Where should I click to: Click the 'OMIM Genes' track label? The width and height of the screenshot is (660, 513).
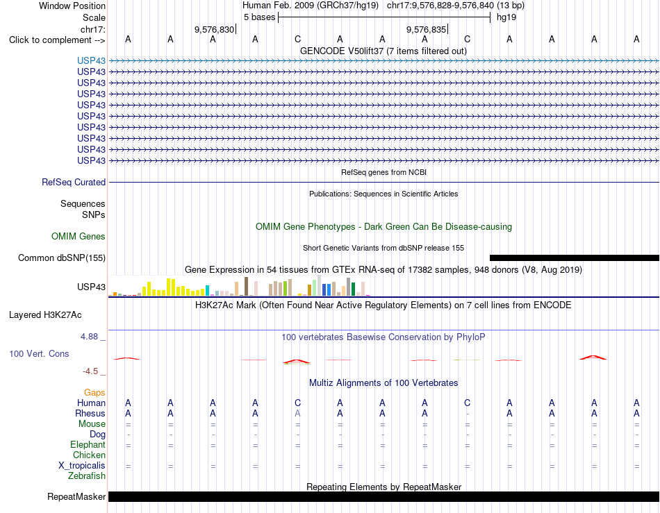coord(78,236)
